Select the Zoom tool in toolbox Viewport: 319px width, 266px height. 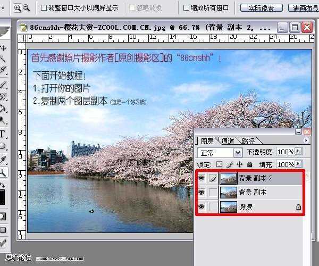click(3, 172)
